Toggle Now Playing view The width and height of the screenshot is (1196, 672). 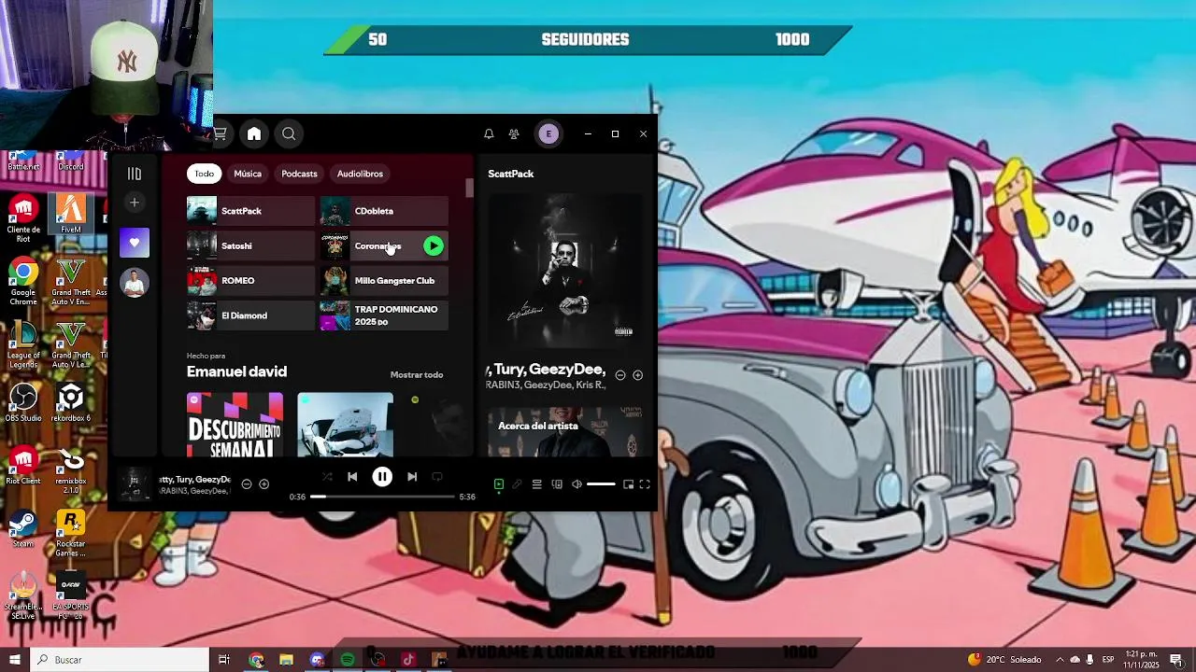[x=499, y=484]
